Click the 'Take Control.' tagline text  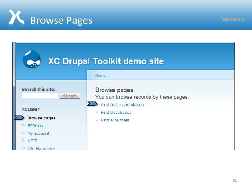[233, 19]
